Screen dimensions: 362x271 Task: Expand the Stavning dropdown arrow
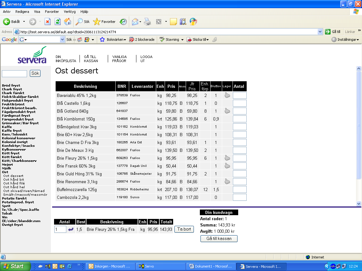[182, 40]
